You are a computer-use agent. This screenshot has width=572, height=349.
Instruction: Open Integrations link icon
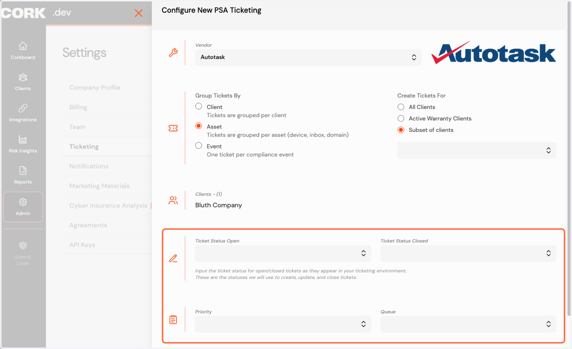click(23, 108)
